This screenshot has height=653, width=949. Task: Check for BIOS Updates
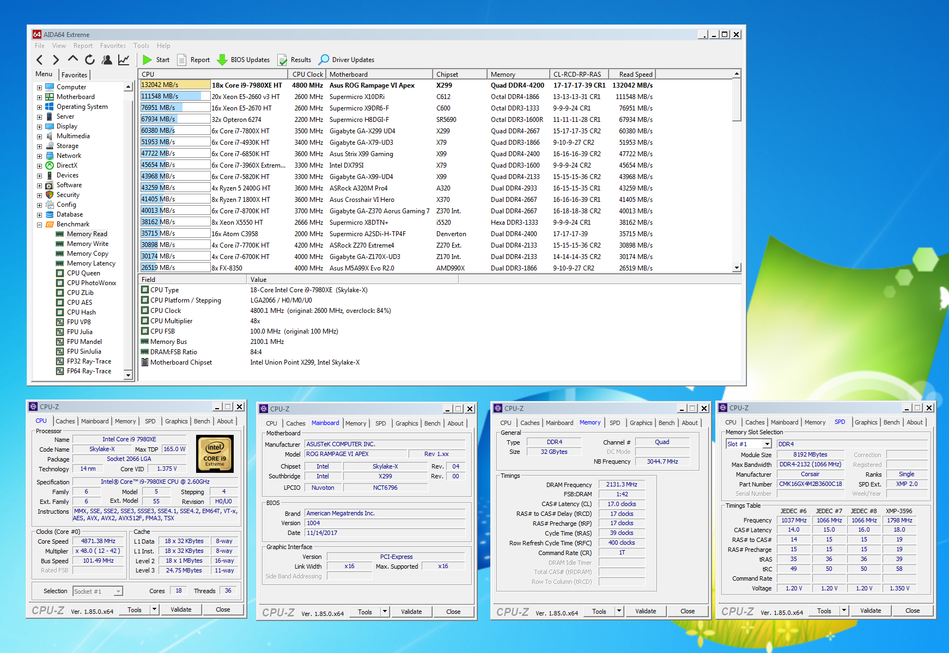(244, 60)
